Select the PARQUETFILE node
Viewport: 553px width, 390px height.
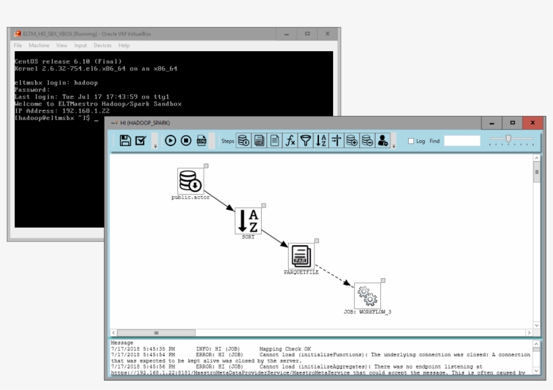pyautogui.click(x=301, y=256)
